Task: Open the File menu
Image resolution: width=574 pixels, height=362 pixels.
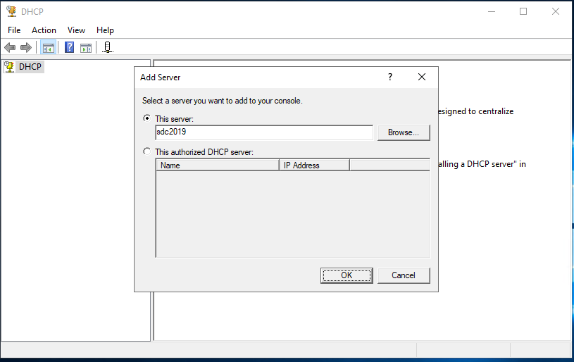Action: click(14, 30)
